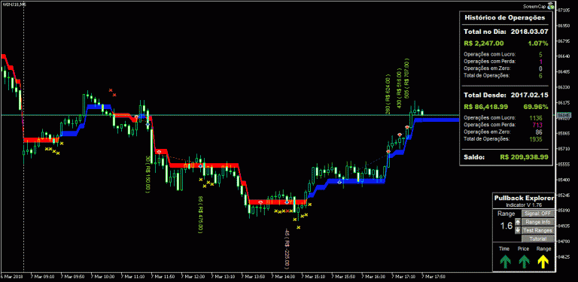Click the Test Ranges button
This screenshot has height=282, width=578.
538,230
